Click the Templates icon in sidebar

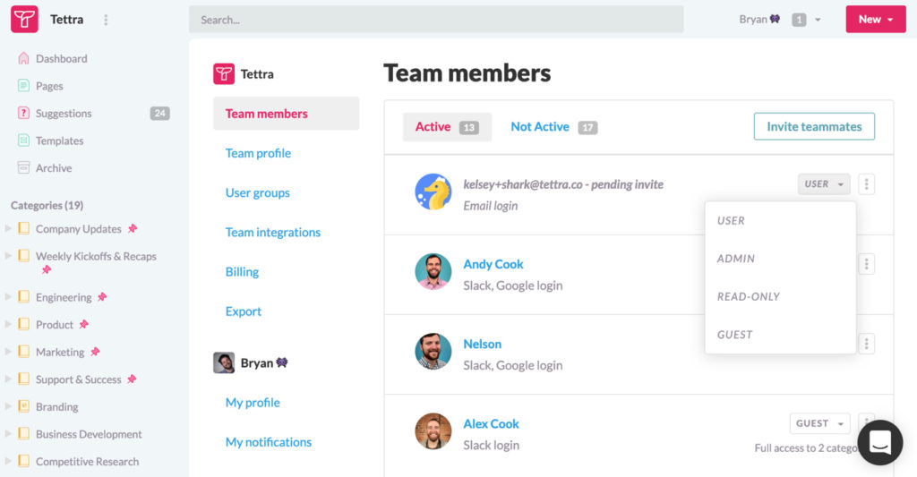23,141
